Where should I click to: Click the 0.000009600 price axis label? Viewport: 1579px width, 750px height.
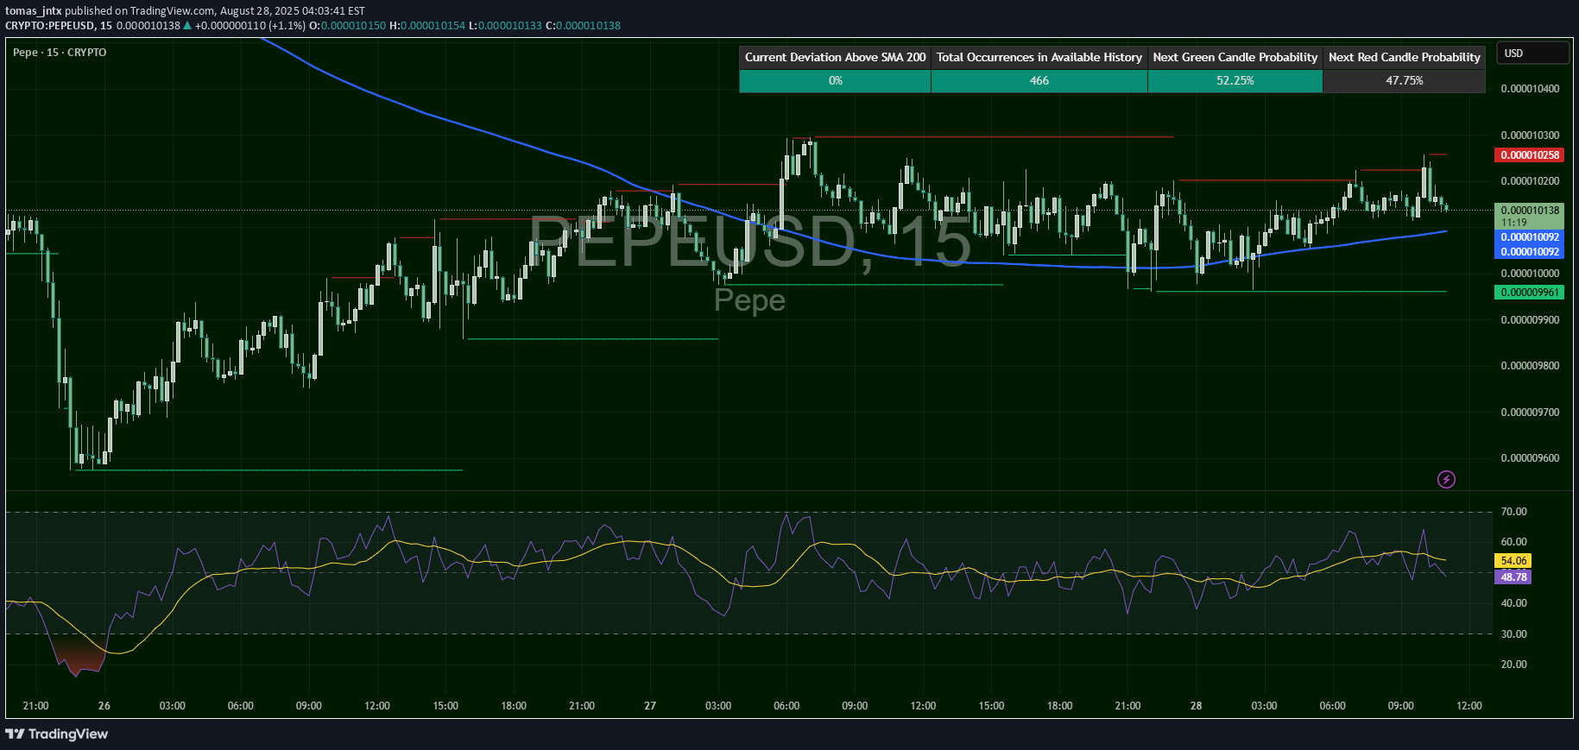tap(1530, 458)
